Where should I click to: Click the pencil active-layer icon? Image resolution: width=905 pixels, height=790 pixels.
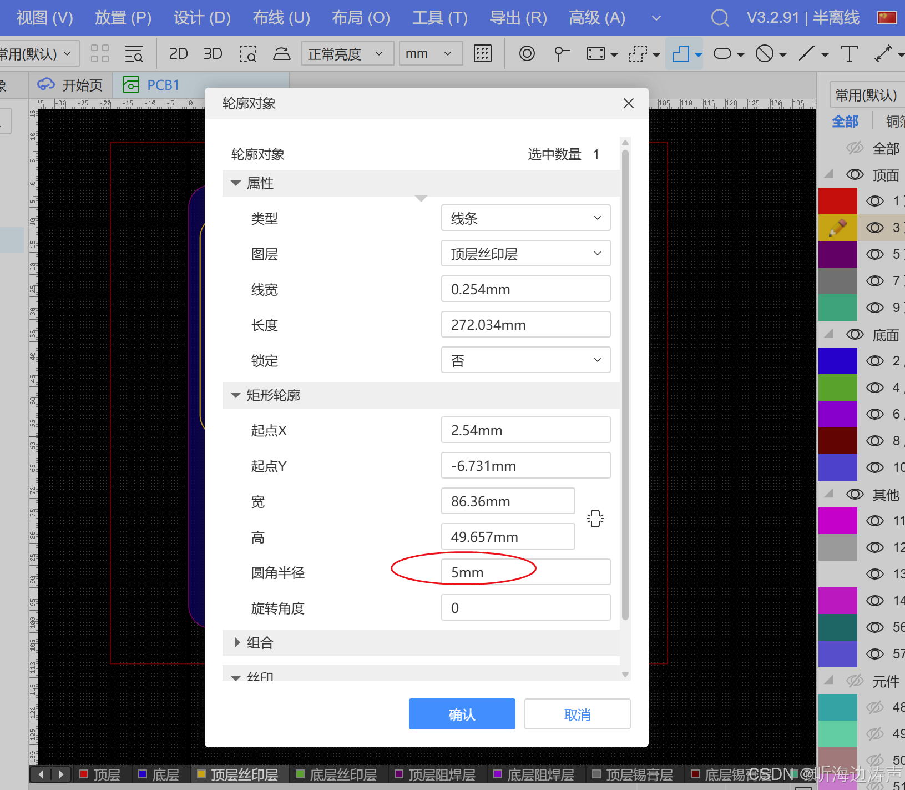(838, 228)
